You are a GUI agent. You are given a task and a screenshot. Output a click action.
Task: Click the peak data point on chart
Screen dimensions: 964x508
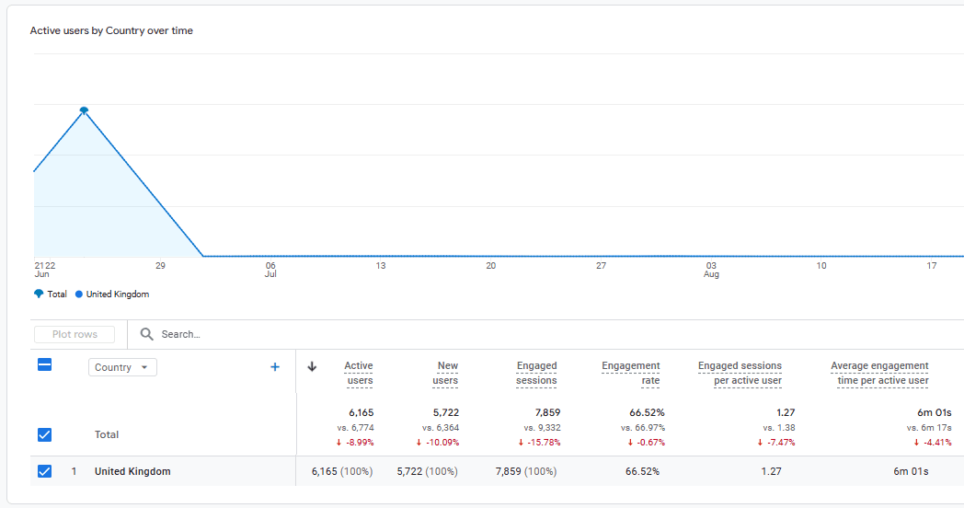coord(84,110)
